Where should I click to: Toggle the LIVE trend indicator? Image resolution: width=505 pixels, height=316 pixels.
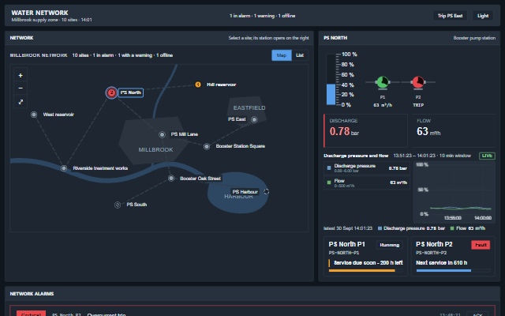point(487,156)
